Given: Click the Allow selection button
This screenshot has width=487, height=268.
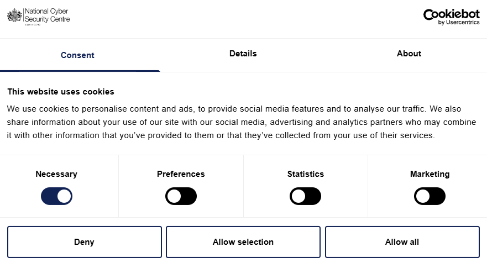Looking at the screenshot, I should [x=243, y=242].
